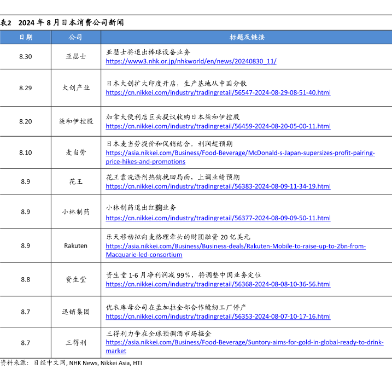The width and height of the screenshot is (392, 375).
Task: Open the Rakuten-Mobile asia.nikkei link
Action: (236, 250)
